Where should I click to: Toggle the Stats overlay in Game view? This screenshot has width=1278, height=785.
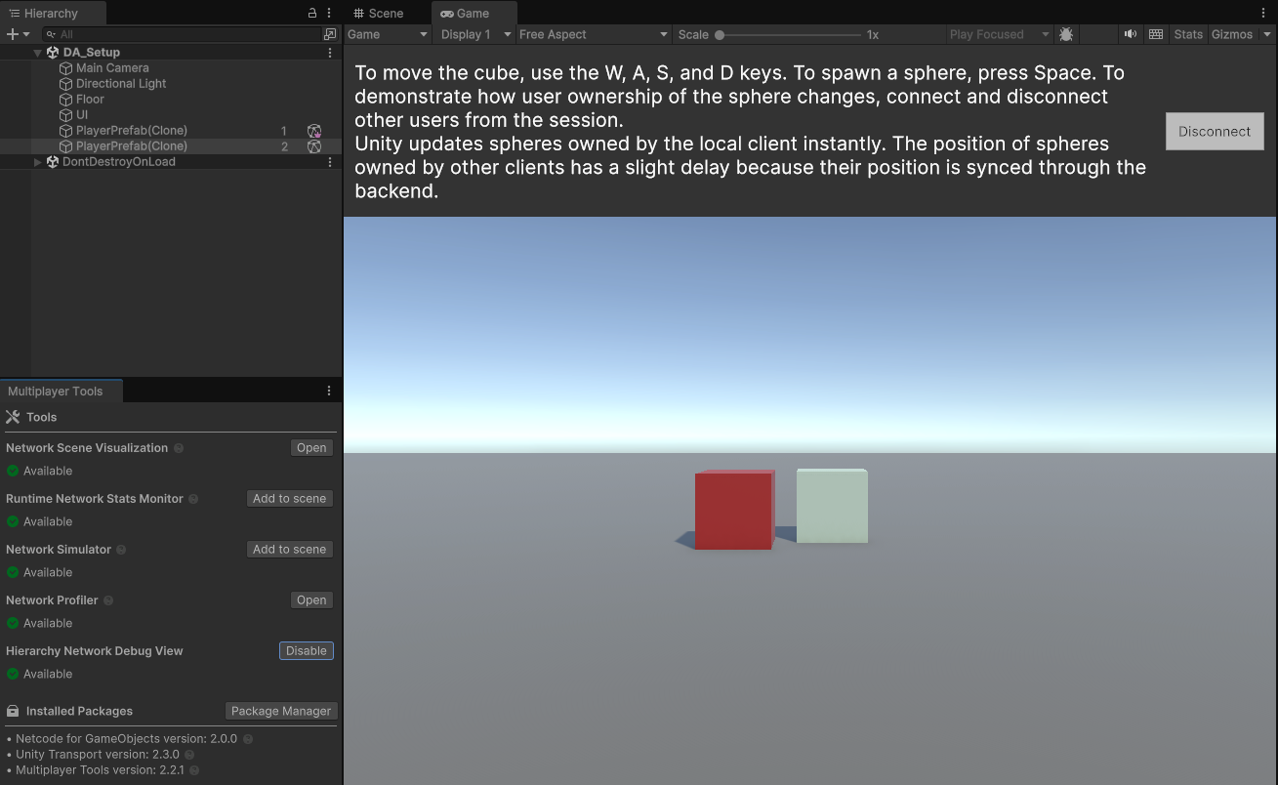[1188, 34]
